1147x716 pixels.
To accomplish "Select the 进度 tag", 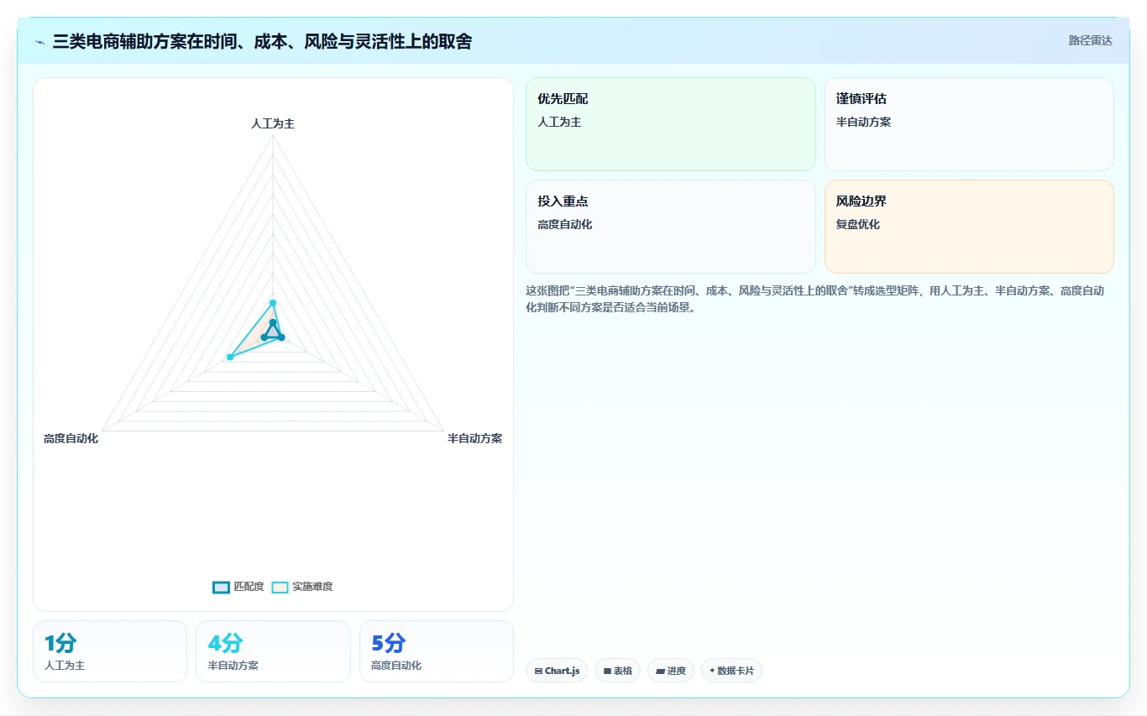I will (671, 671).
